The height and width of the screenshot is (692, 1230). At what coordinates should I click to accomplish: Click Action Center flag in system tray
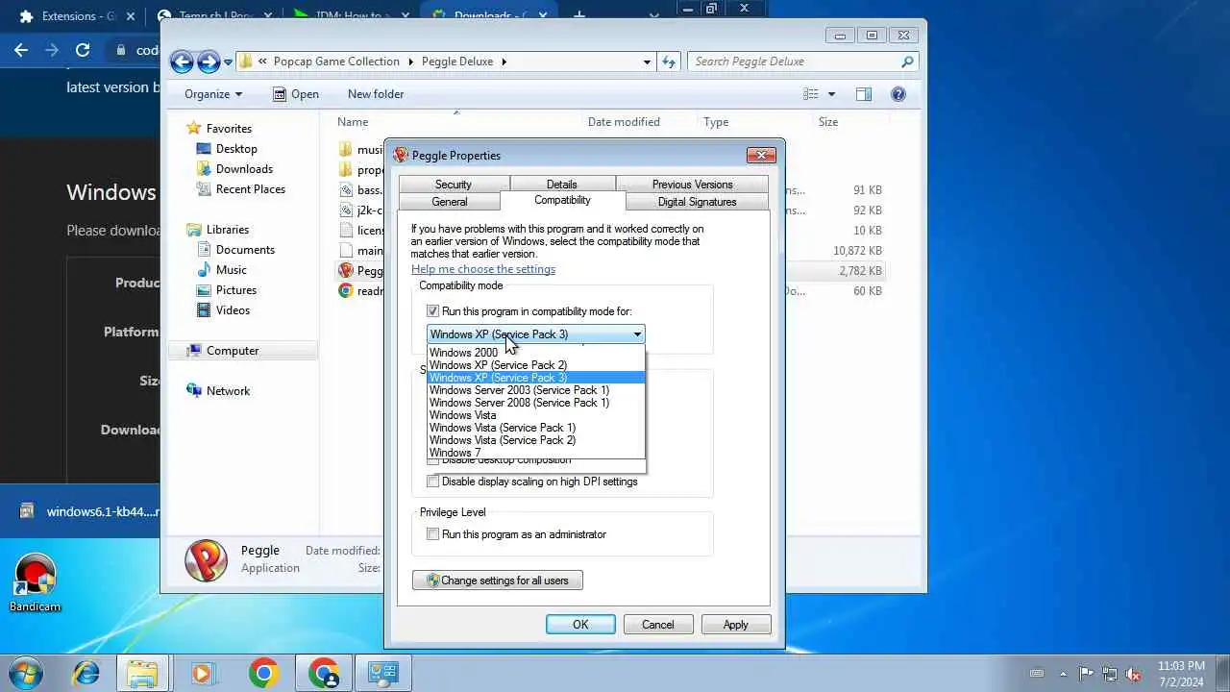click(1087, 674)
